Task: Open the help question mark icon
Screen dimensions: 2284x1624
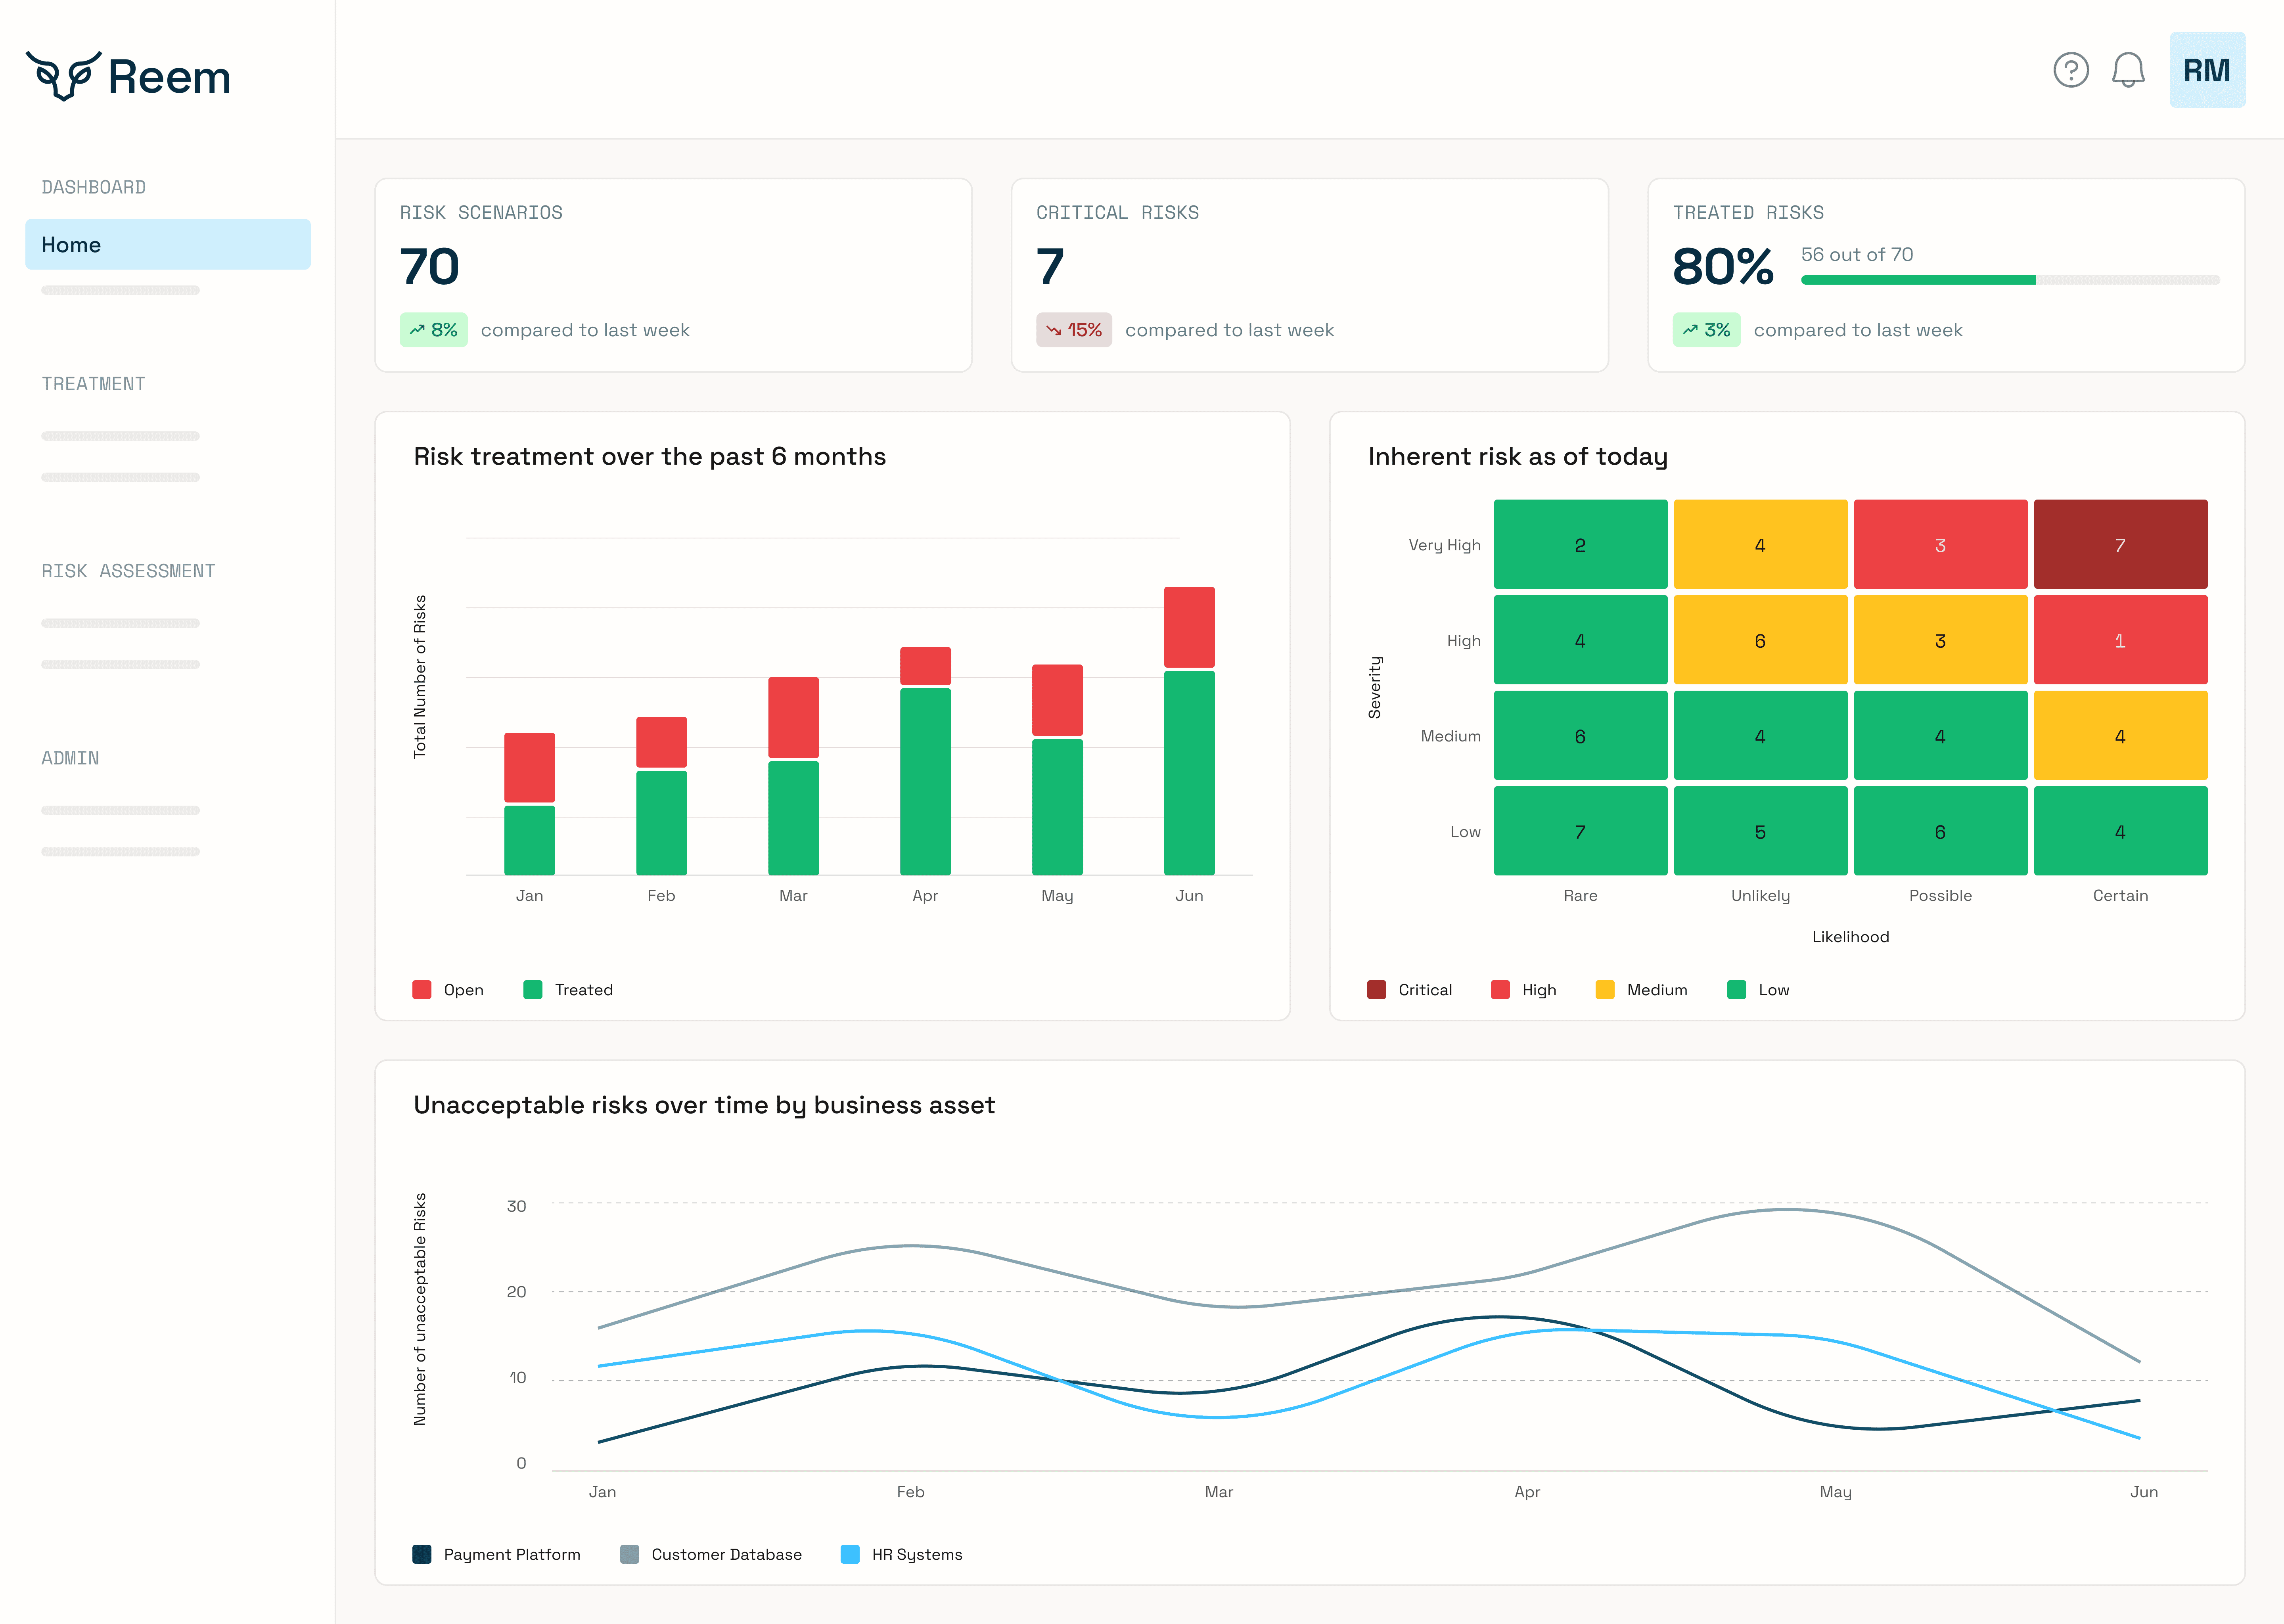Action: pyautogui.click(x=2071, y=70)
